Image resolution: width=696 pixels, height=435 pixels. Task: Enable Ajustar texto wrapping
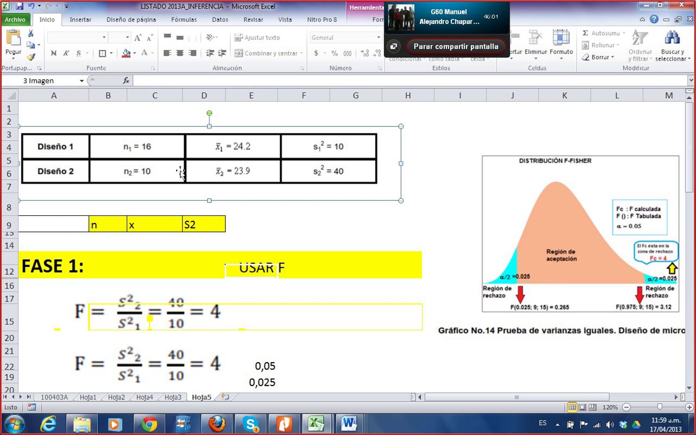pos(257,37)
